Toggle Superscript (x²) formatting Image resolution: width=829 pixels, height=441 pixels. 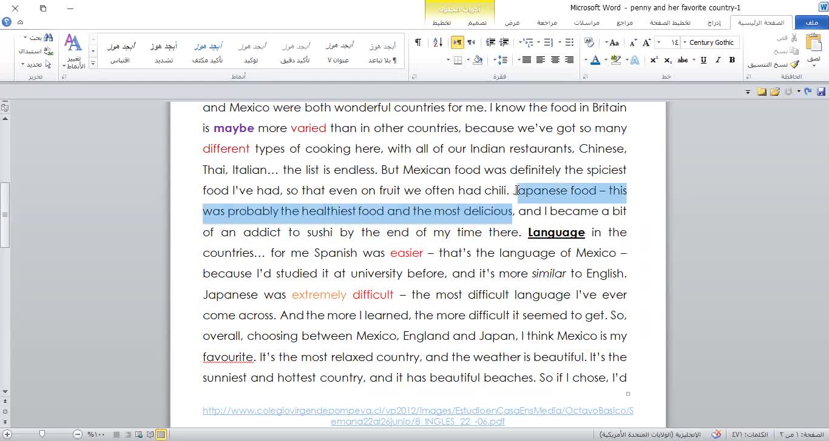click(654, 60)
